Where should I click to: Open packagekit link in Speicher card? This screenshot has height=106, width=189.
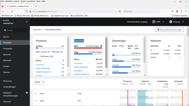click(x=78, y=71)
